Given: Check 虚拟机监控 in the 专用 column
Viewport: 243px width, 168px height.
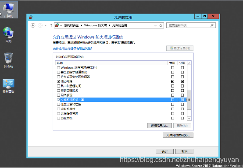Looking at the screenshot, I should 172,109.
